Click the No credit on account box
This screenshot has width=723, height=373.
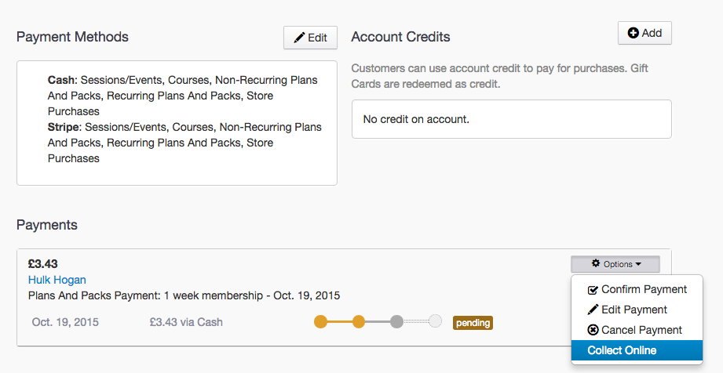[511, 119]
